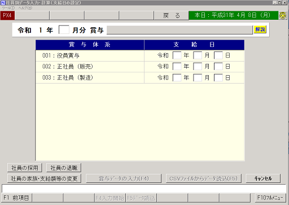Maximize the window
Screen dimensions: 289x205
279,3
